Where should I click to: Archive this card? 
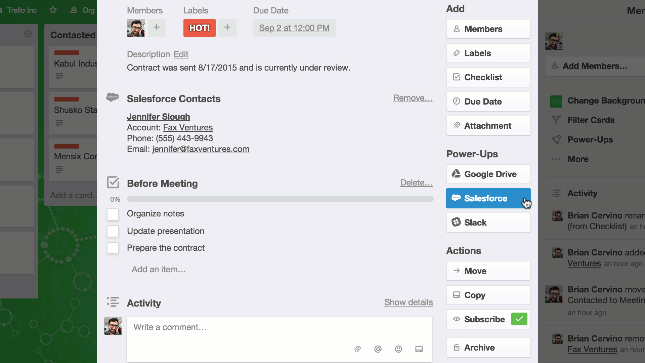488,348
